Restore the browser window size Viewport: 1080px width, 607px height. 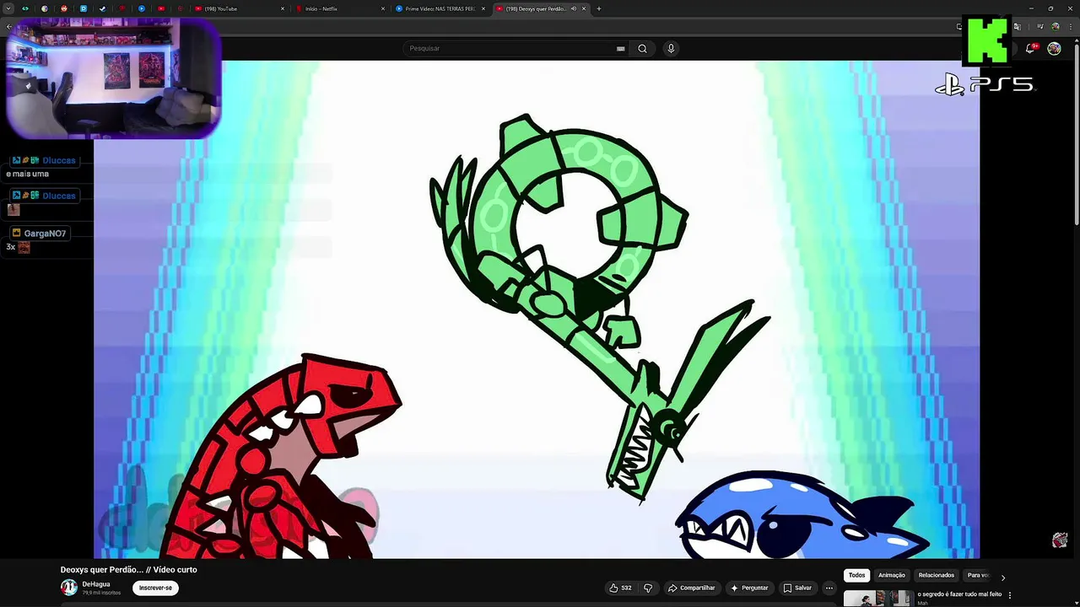coord(1050,8)
